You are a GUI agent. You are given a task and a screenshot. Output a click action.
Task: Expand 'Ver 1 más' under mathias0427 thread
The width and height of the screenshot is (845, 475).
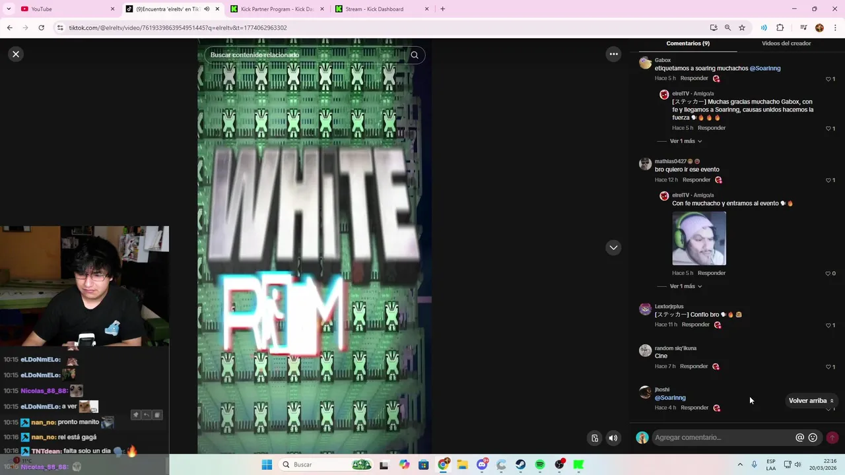686,286
